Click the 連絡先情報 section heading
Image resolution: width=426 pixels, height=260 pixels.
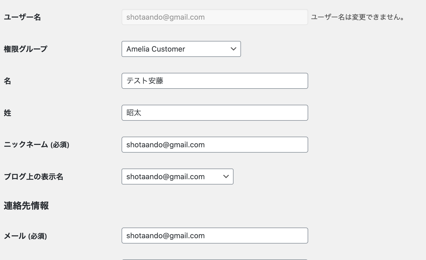pos(26,206)
